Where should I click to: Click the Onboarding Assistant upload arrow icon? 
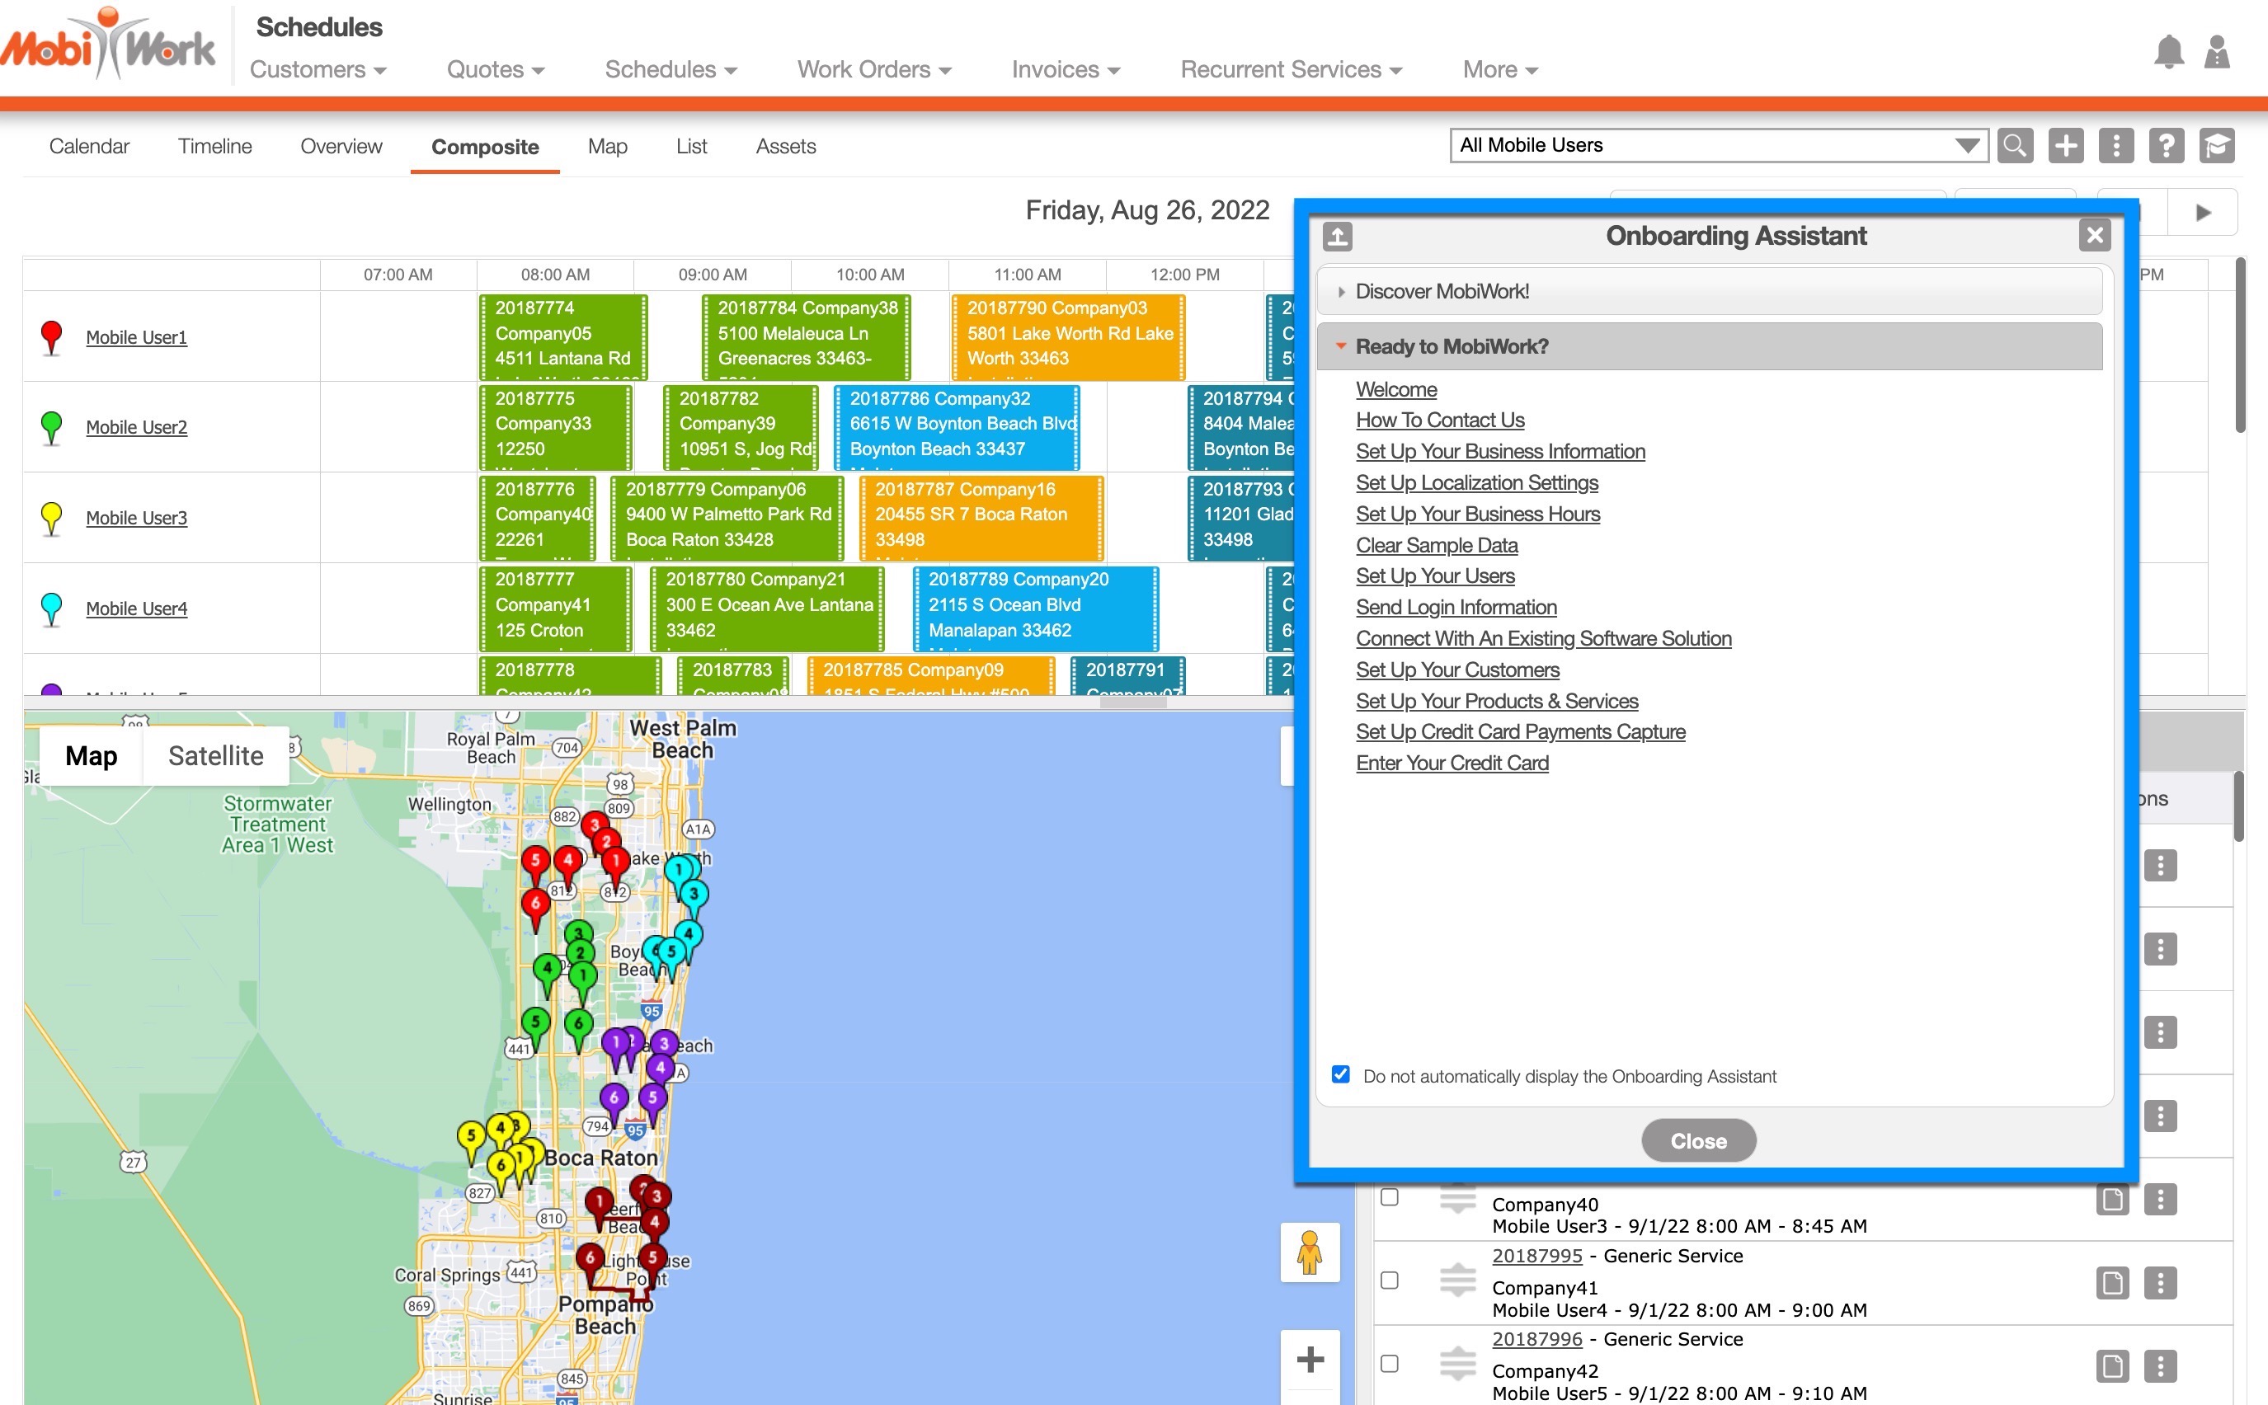[x=1337, y=236]
